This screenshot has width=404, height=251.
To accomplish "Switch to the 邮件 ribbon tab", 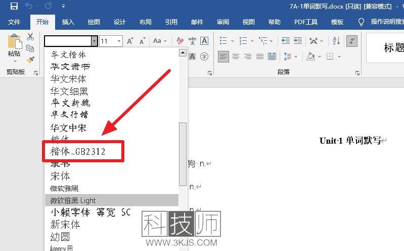I will pos(197,22).
